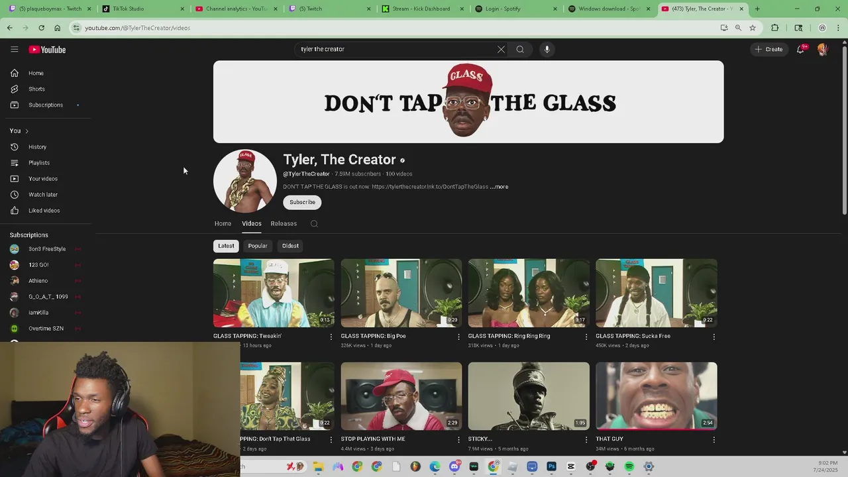
Task: Switch to channel Home tab
Action: [223, 223]
